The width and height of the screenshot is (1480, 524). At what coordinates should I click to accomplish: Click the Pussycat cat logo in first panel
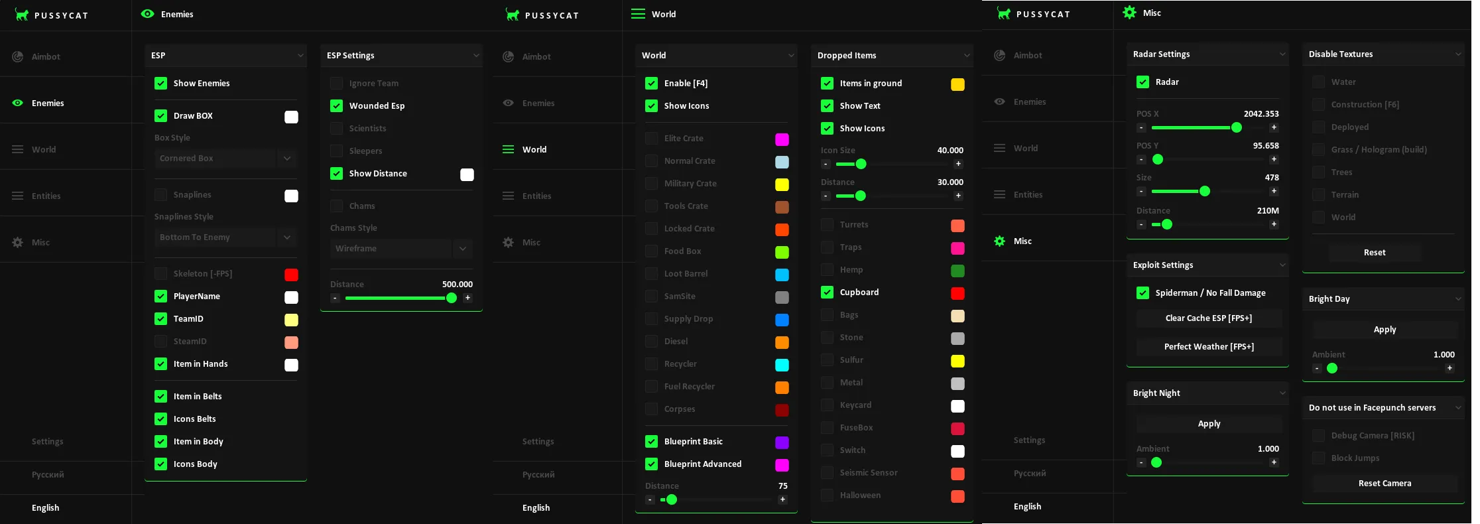click(22, 15)
